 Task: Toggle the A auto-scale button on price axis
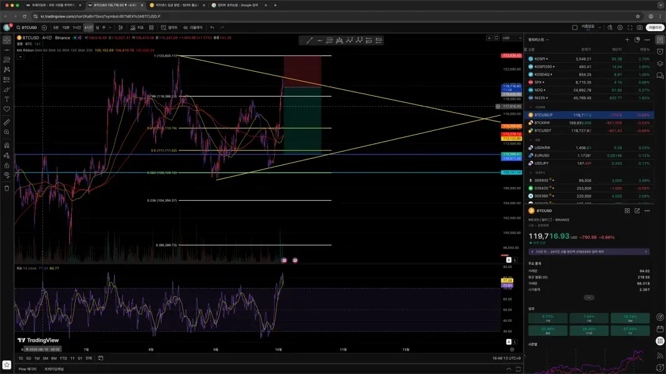pos(509,259)
